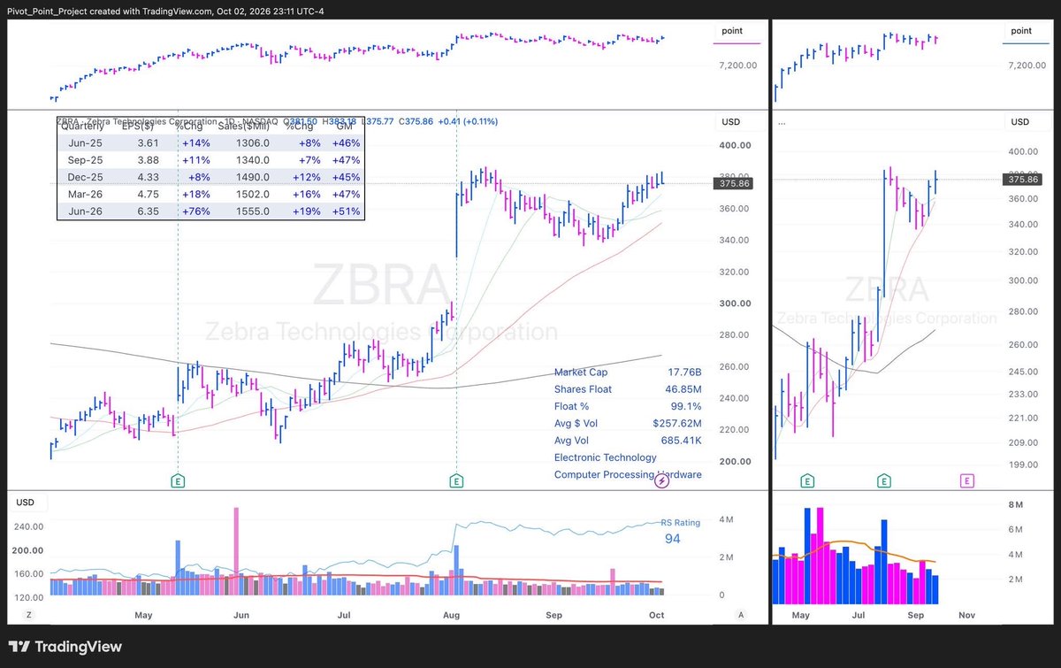
Task: Click the pink upcoming earnings E marker on the right chart
Action: coord(966,480)
